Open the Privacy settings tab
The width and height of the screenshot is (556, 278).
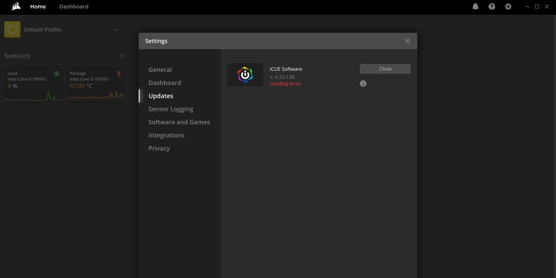coord(159,148)
